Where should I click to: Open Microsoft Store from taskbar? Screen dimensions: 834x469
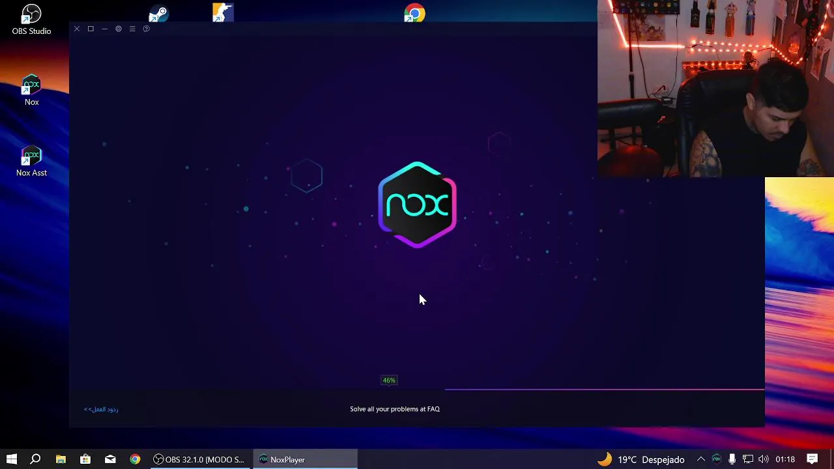coord(85,459)
